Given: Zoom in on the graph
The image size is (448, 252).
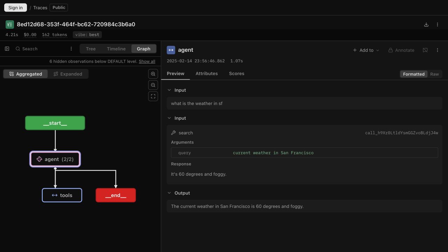Looking at the screenshot, I should [x=153, y=74].
